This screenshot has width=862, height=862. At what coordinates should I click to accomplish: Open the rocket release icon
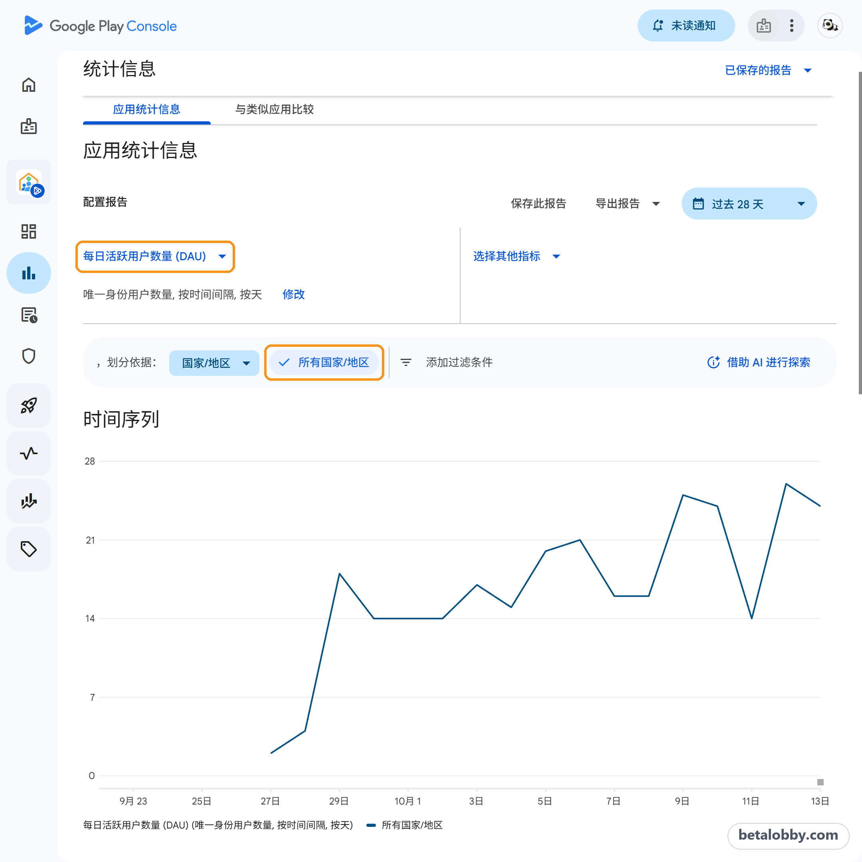click(29, 405)
